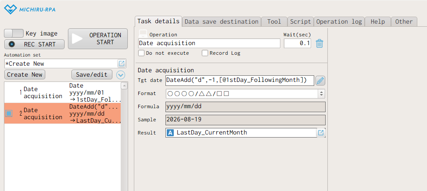
Task: Click the Save/edit button
Action: point(92,74)
